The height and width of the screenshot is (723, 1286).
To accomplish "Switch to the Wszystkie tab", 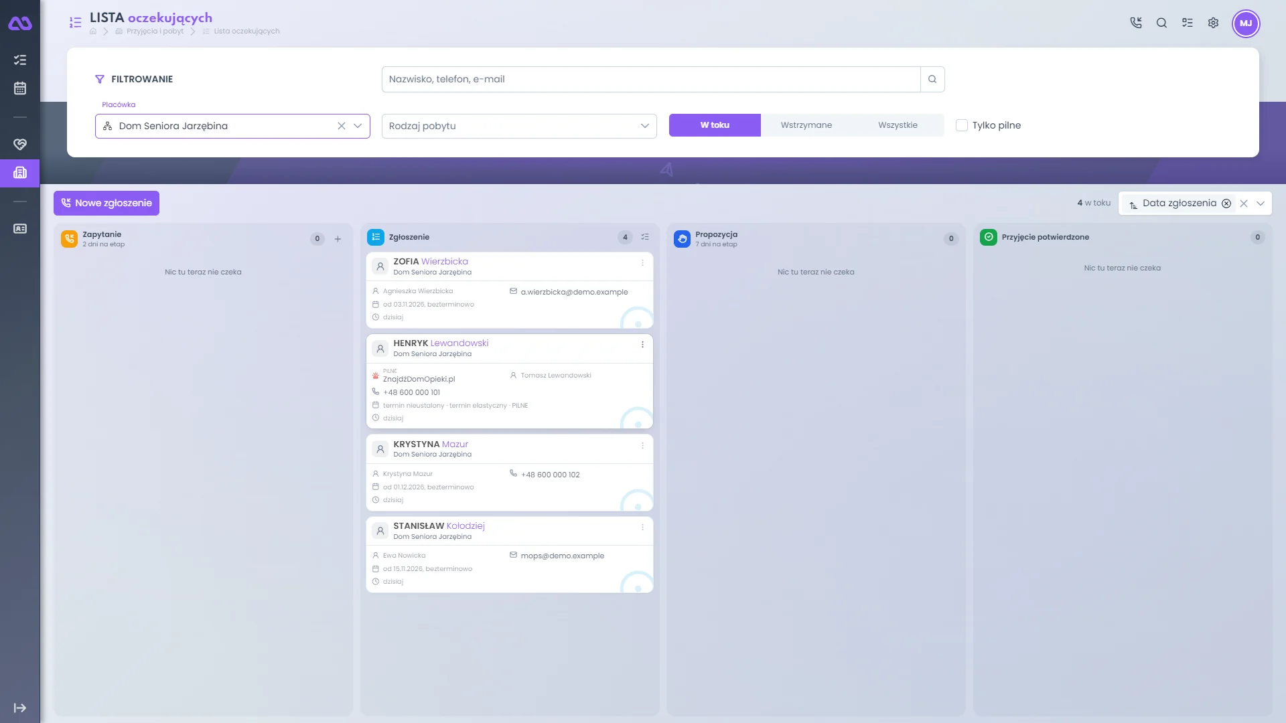I will [898, 125].
